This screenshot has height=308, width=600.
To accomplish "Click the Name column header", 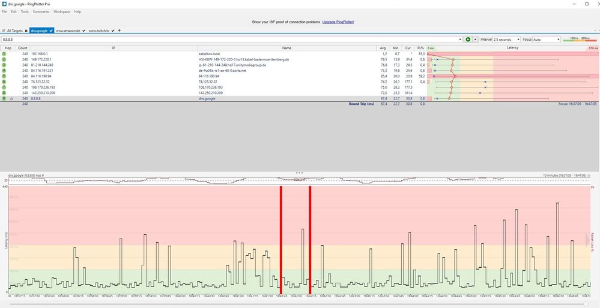I will pos(286,48).
